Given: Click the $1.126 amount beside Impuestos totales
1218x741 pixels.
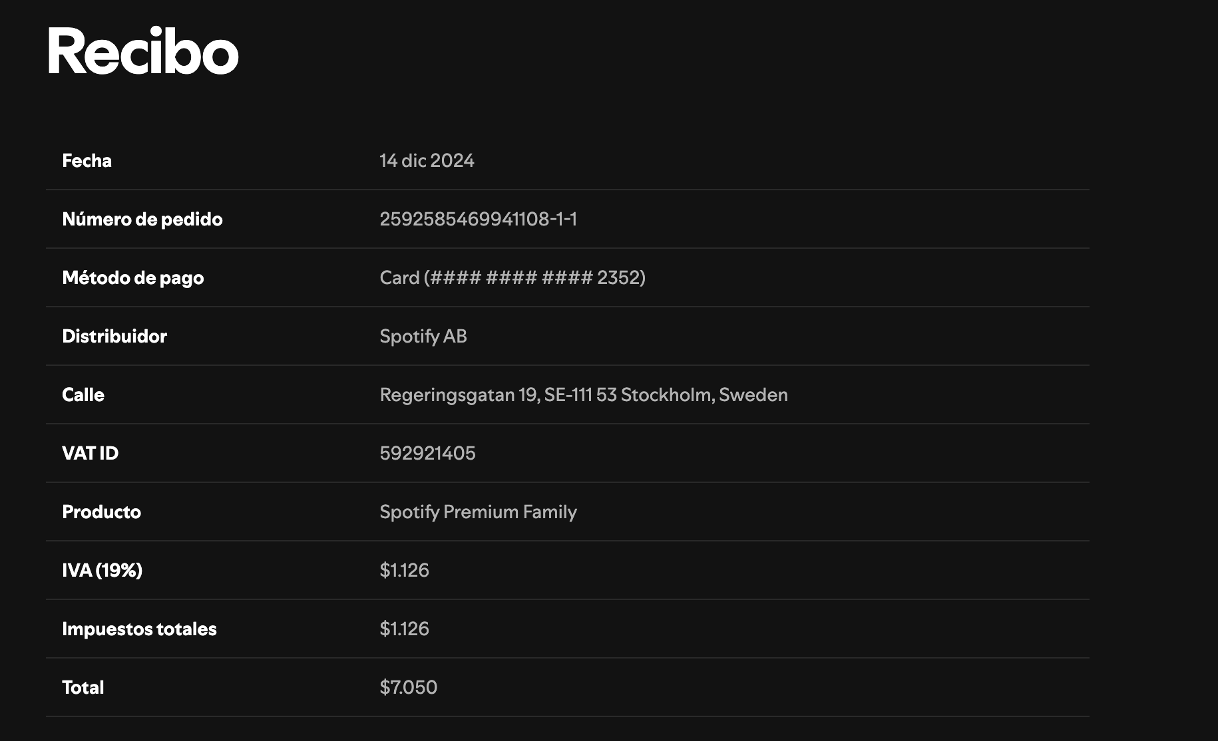Looking at the screenshot, I should coord(404,629).
